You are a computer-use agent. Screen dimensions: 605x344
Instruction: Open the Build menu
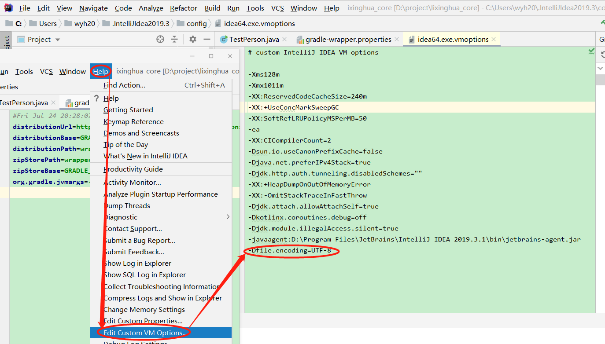[x=213, y=8]
